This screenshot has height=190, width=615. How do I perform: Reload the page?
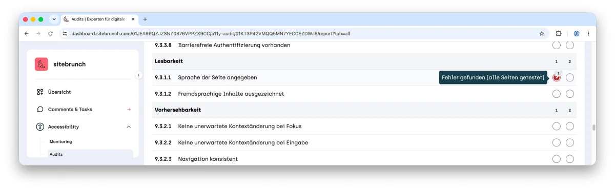click(x=50, y=33)
